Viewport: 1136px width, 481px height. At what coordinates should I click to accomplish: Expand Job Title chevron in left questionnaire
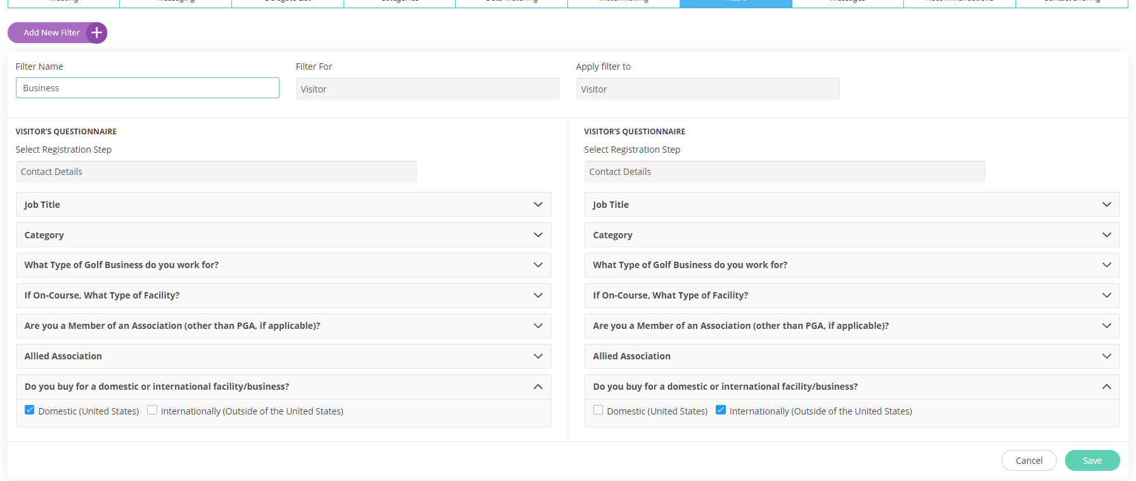point(538,205)
